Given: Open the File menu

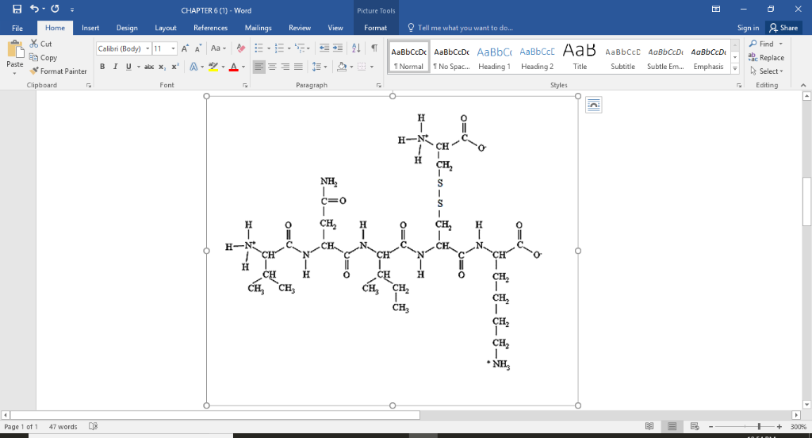Looking at the screenshot, I should click(x=17, y=28).
